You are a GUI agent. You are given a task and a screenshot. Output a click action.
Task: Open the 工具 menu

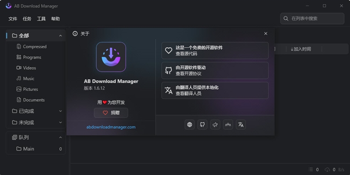tap(41, 19)
